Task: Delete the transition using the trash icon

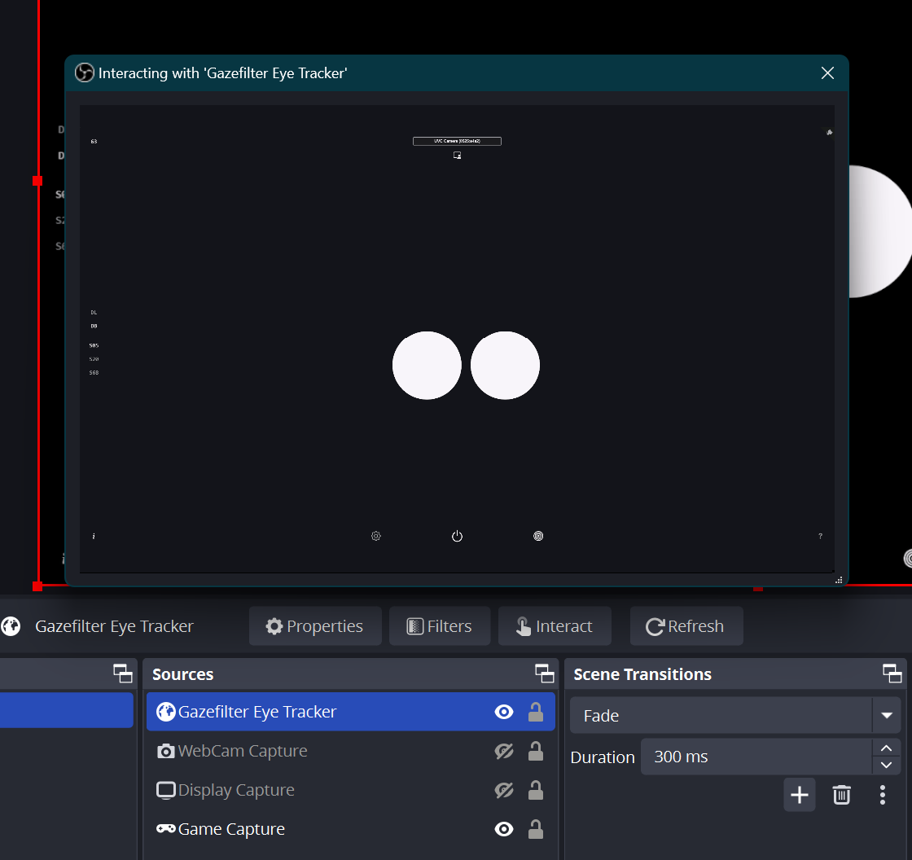Action: (841, 795)
